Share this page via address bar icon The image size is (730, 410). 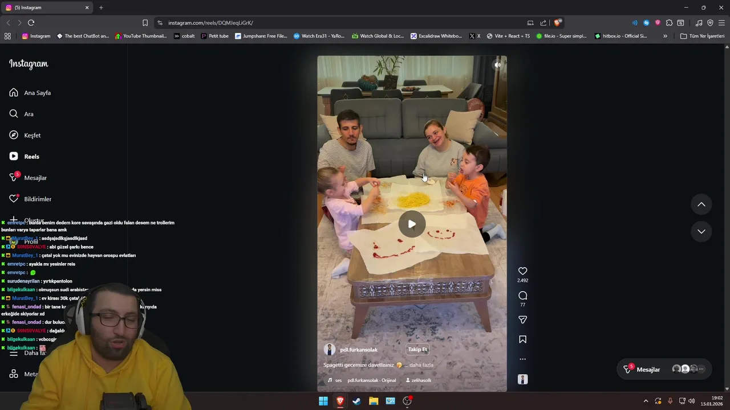click(x=543, y=23)
